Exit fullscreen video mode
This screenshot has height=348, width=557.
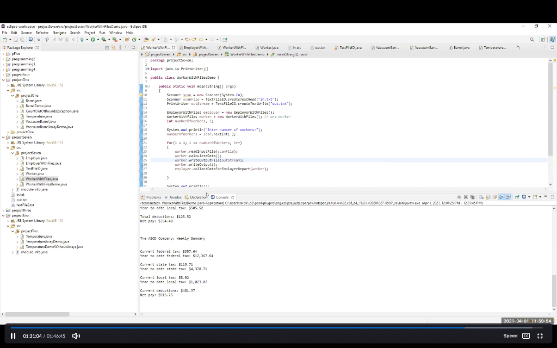click(x=540, y=335)
